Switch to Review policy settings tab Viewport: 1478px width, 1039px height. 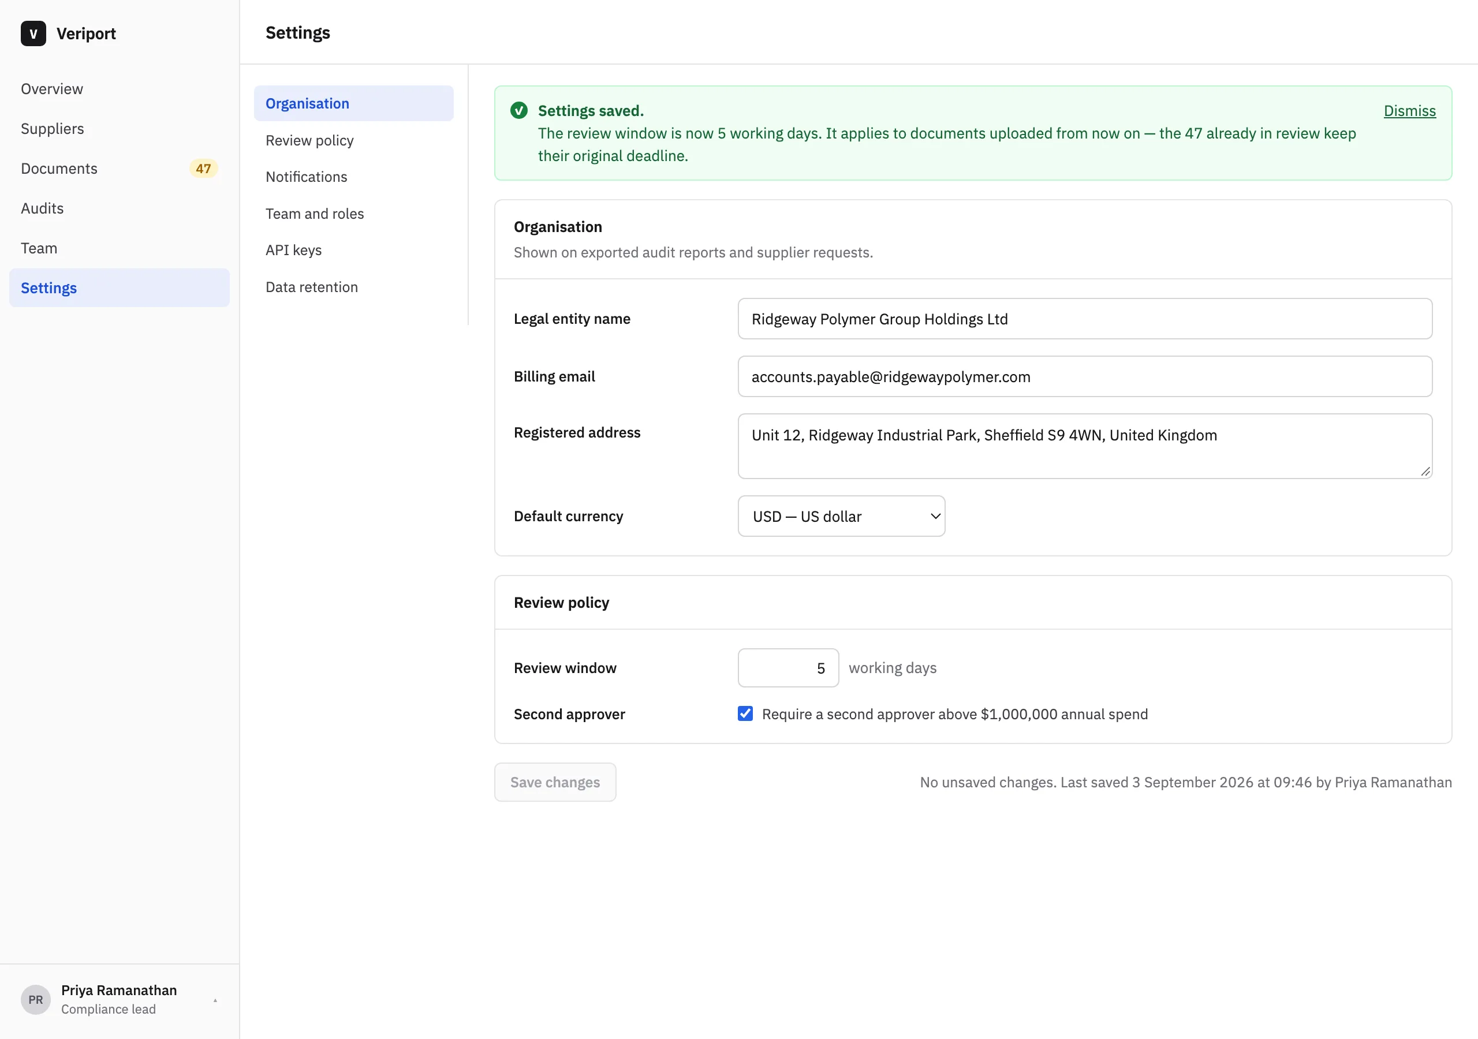pos(353,140)
